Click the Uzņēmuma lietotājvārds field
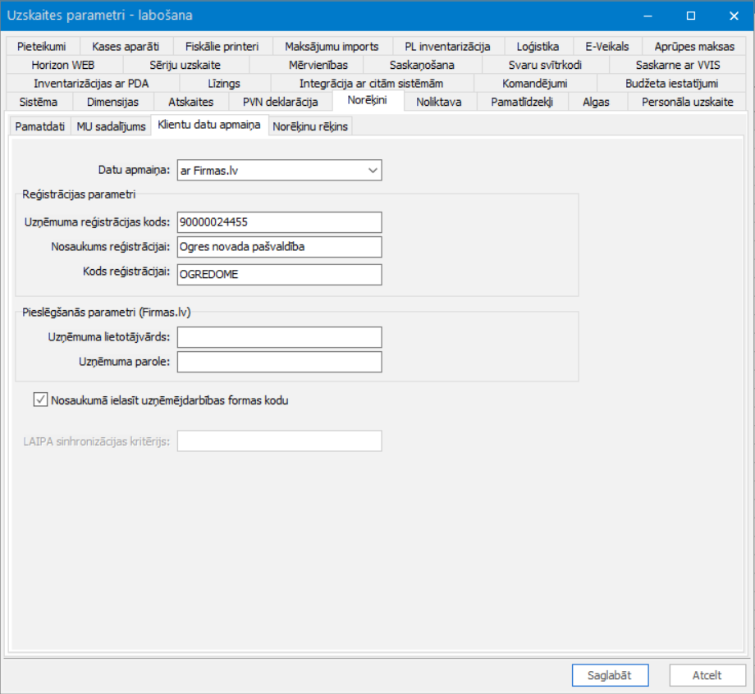Image resolution: width=755 pixels, height=694 pixels. coord(279,337)
